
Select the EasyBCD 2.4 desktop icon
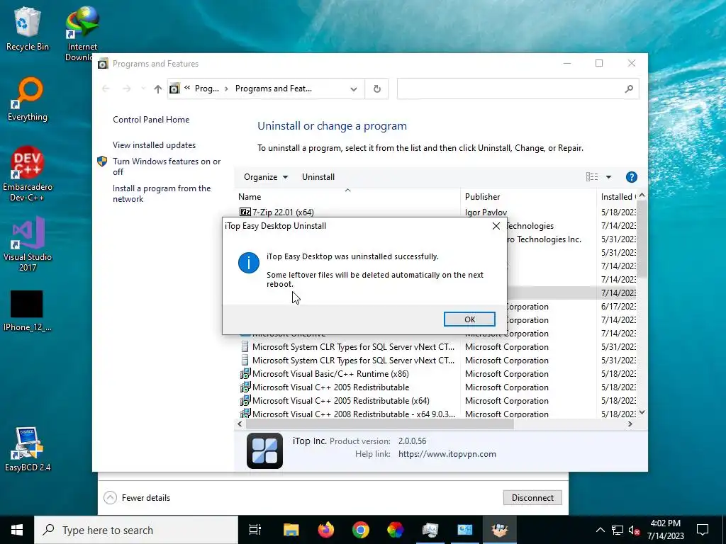[28, 449]
